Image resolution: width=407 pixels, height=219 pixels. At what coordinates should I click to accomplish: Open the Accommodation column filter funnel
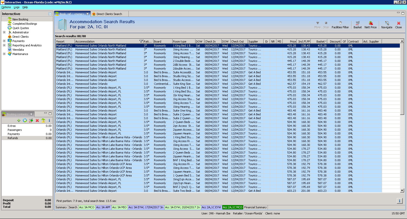(141, 42)
